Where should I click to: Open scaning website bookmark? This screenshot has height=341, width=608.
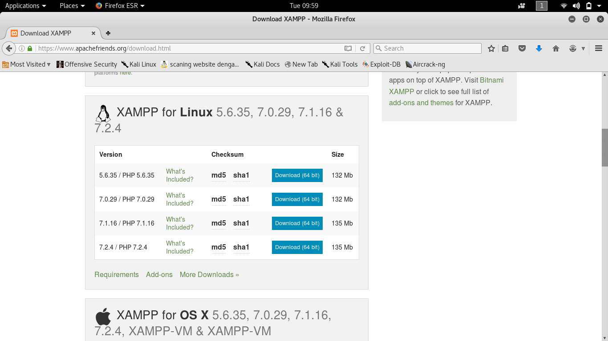200,64
